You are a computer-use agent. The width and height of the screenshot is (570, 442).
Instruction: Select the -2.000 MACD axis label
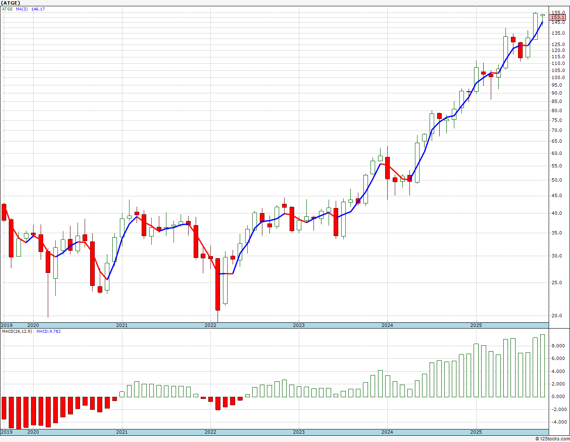click(x=558, y=410)
